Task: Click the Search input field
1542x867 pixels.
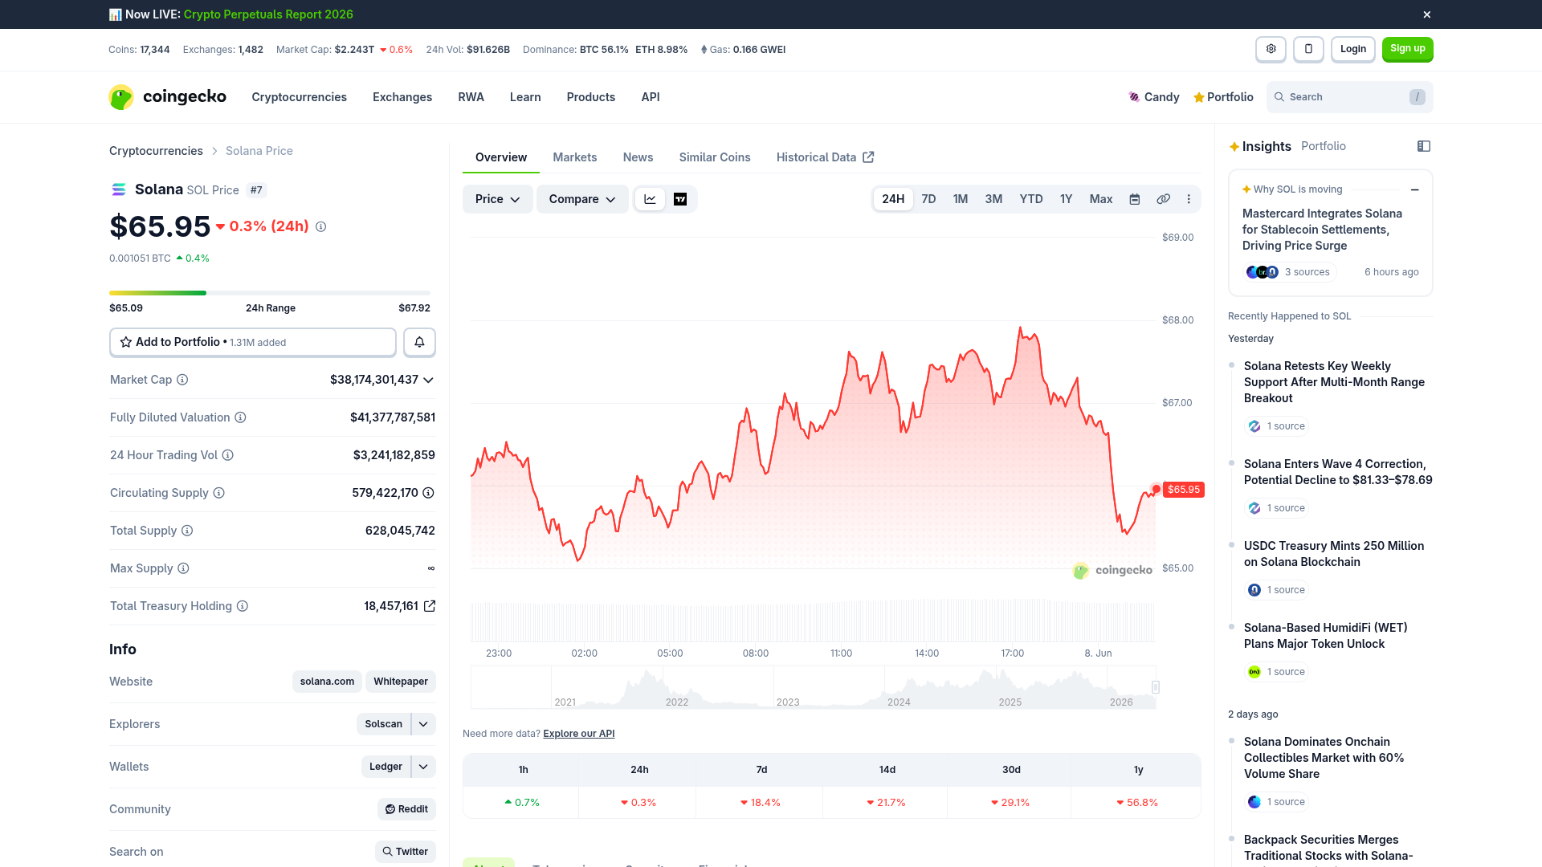Action: click(1350, 97)
